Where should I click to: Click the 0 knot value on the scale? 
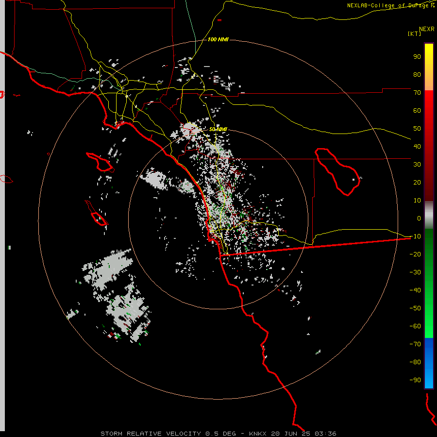tap(419, 218)
